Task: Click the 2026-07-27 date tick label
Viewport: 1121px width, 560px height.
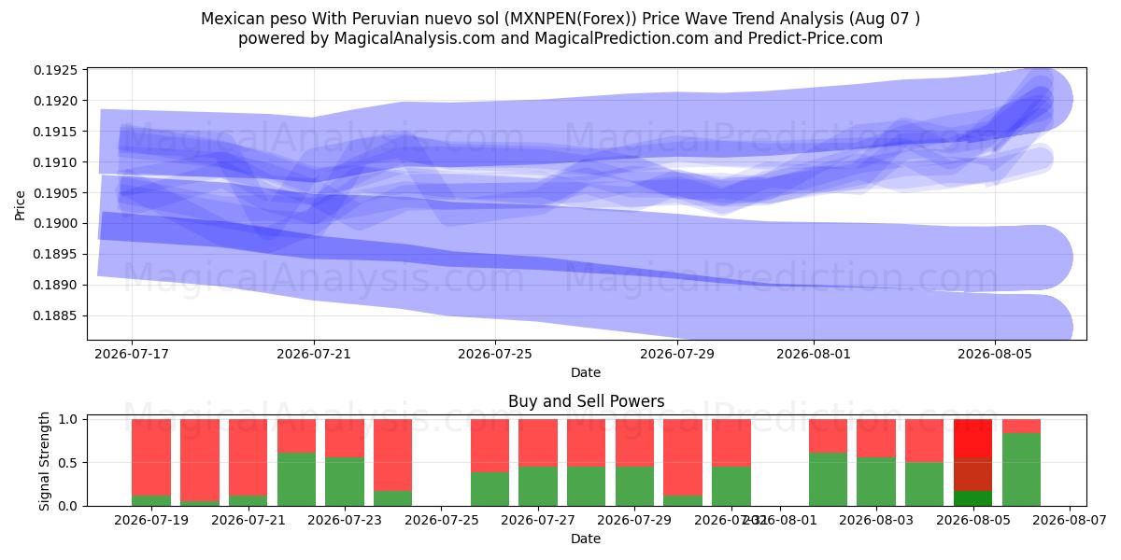Action: point(538,521)
